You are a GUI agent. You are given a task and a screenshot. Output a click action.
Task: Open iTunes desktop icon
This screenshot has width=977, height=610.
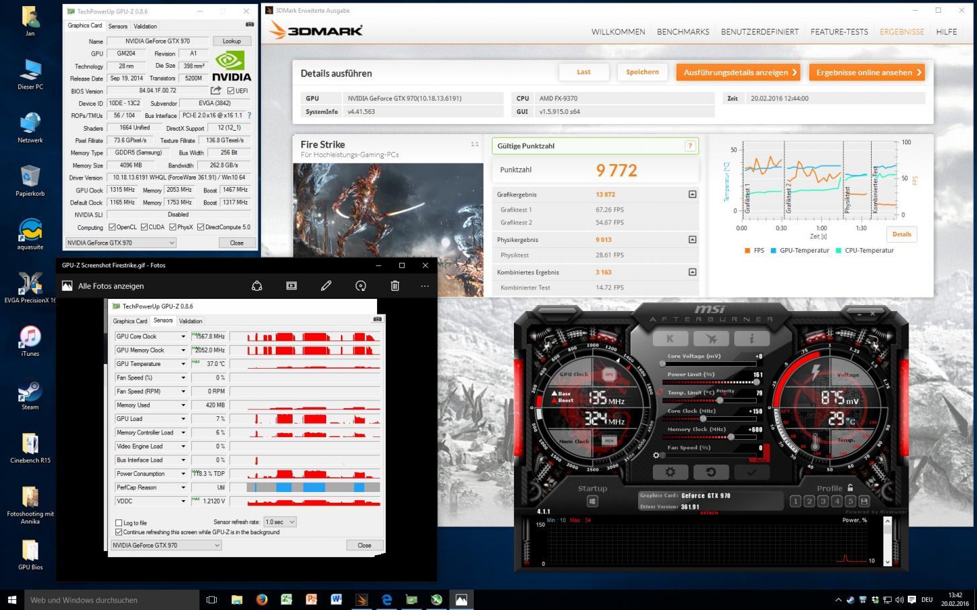click(x=30, y=342)
